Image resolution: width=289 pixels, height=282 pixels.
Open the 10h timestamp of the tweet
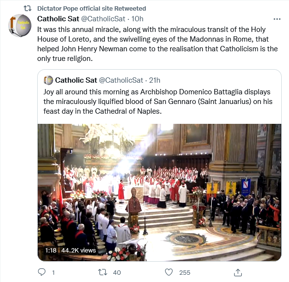137,19
